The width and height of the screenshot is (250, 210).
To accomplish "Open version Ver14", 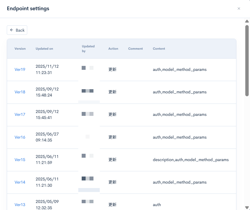I will pos(20,182).
